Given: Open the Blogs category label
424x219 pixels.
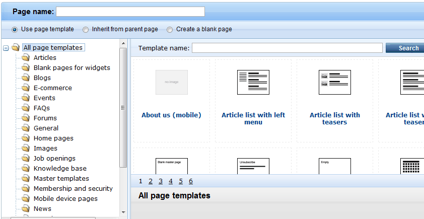Looking at the screenshot, I should coord(42,78).
